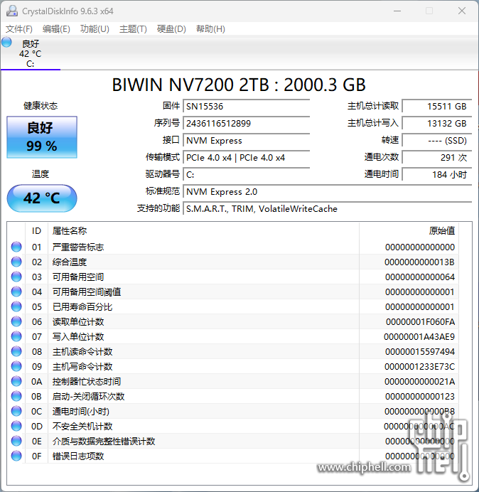Click status orb for attribute 06 读取单位计数

[16, 321]
